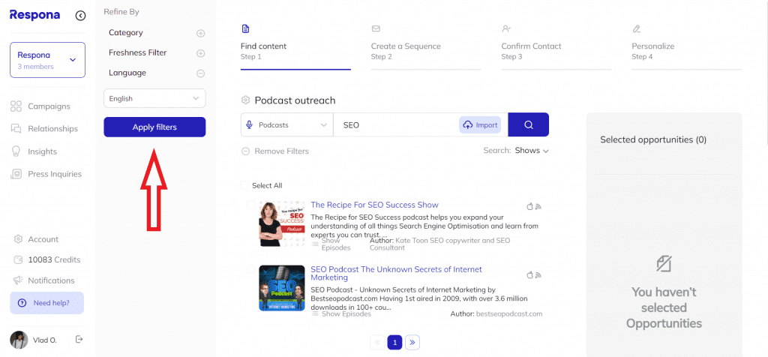The height and width of the screenshot is (357, 768).
Task: Click author Kate Toon SEO copywriter text
Action: pyautogui.click(x=439, y=244)
